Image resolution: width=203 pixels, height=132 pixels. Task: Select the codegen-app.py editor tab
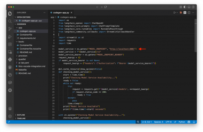pos(61,13)
